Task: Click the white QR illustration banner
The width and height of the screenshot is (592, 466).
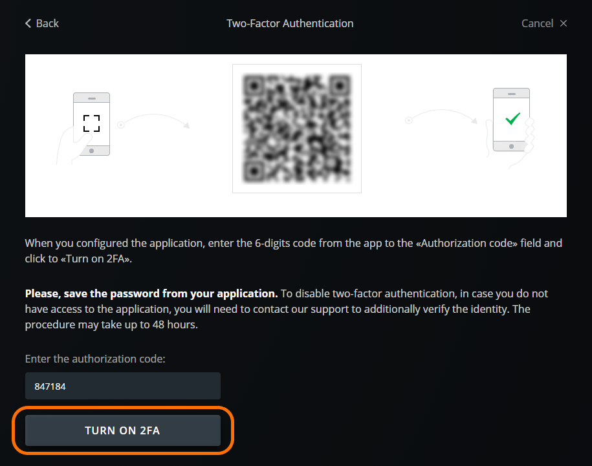Action: click(296, 136)
